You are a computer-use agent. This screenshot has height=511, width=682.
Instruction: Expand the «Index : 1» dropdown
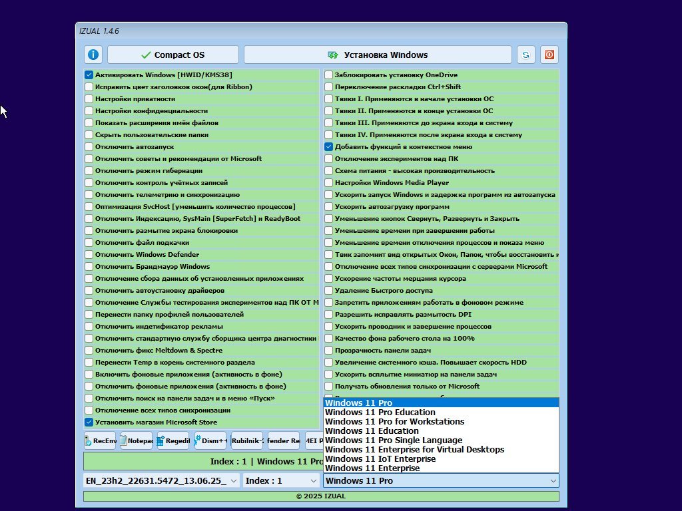pyautogui.click(x=281, y=480)
